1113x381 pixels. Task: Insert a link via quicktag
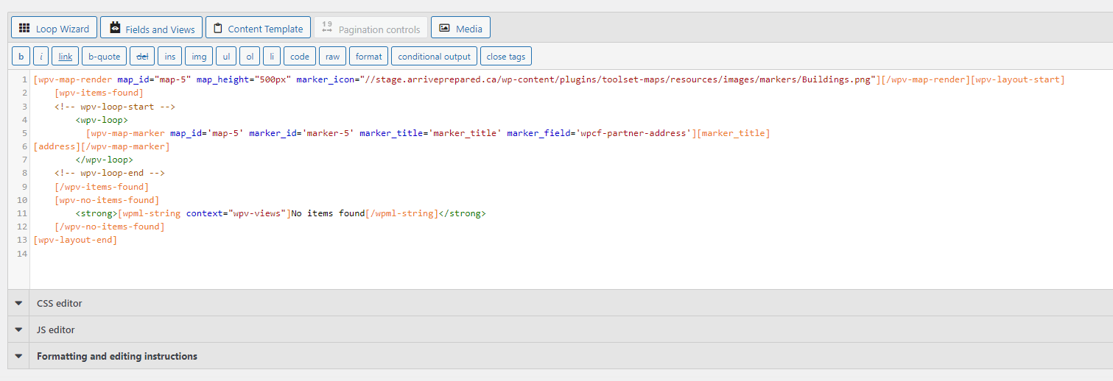click(x=66, y=56)
